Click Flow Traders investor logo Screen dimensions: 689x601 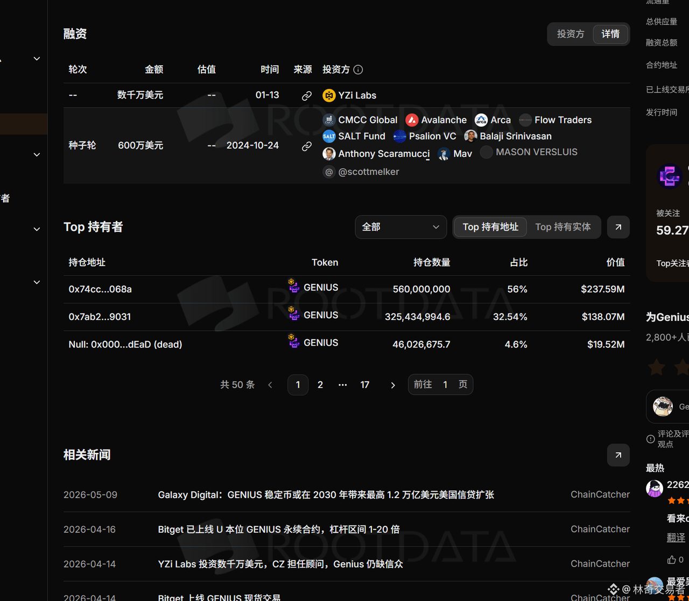pos(525,120)
